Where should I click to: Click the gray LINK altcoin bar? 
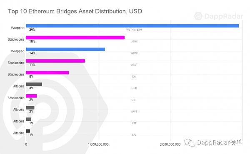34,84
